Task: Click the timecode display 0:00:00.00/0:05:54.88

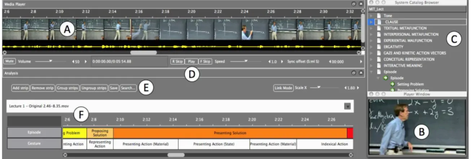Action: (x=129, y=62)
